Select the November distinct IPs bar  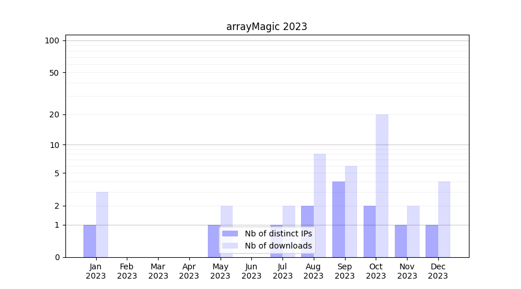tap(401, 241)
